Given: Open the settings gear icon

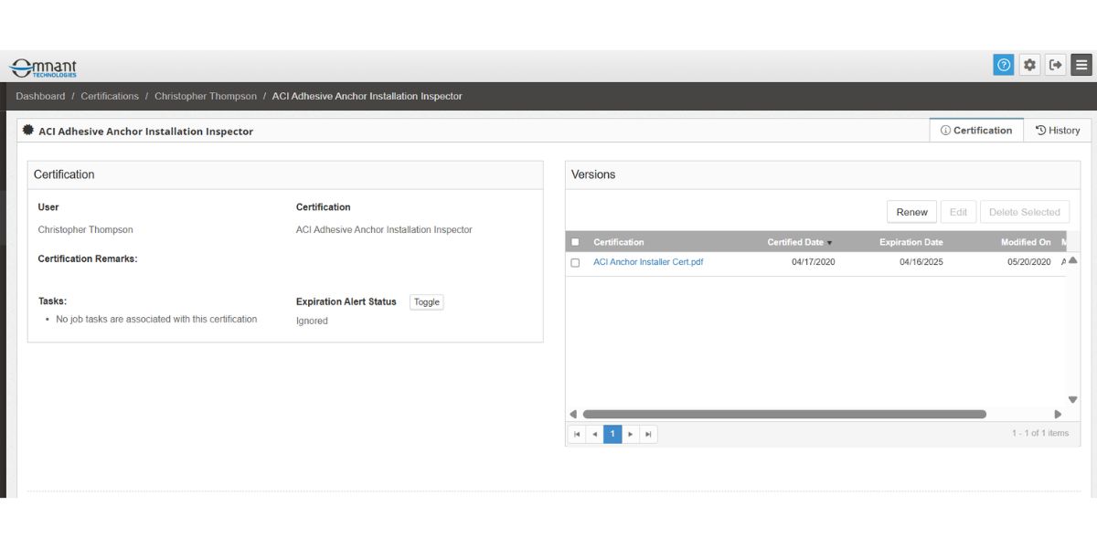Looking at the screenshot, I should click(1030, 65).
